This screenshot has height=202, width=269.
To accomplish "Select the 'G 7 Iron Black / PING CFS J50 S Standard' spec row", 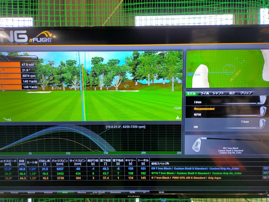I will 186,178.
